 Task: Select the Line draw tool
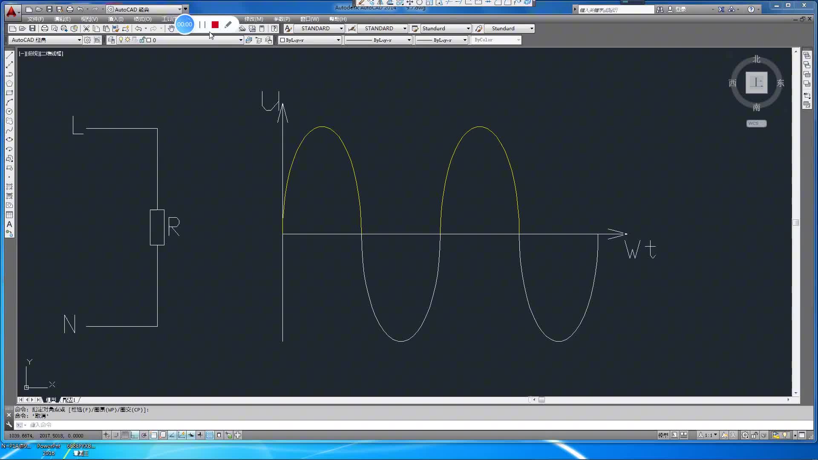point(9,55)
